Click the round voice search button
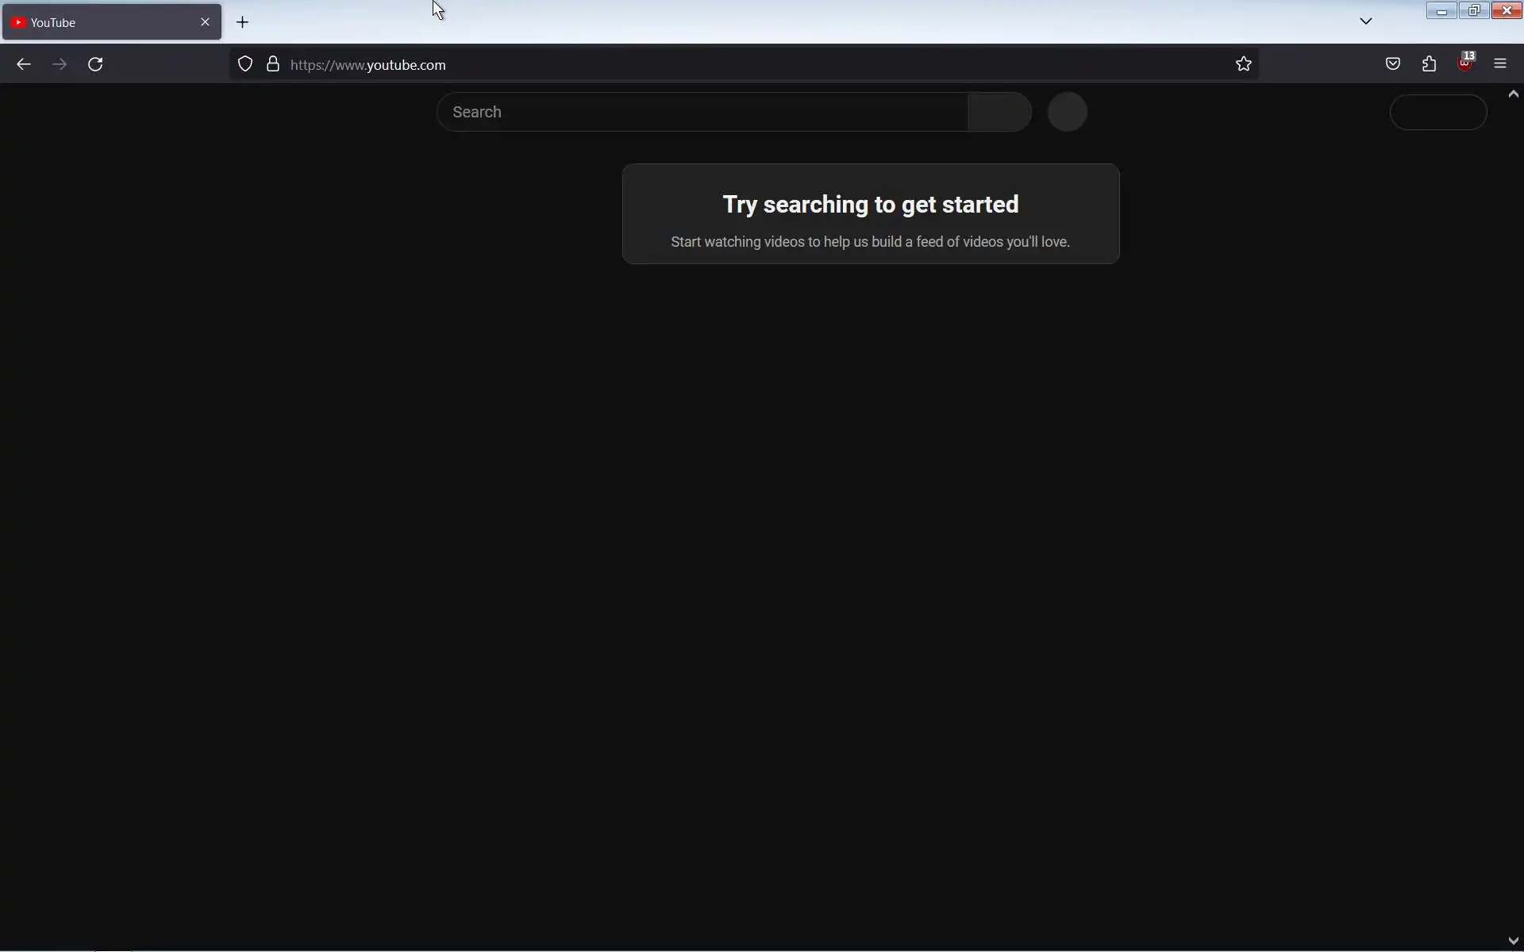This screenshot has height=952, width=1524. [1068, 112]
